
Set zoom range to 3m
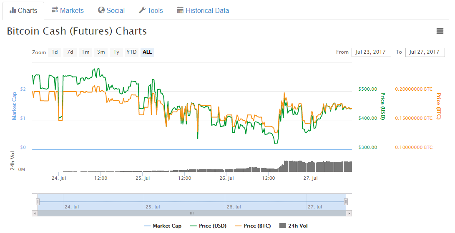(101, 52)
